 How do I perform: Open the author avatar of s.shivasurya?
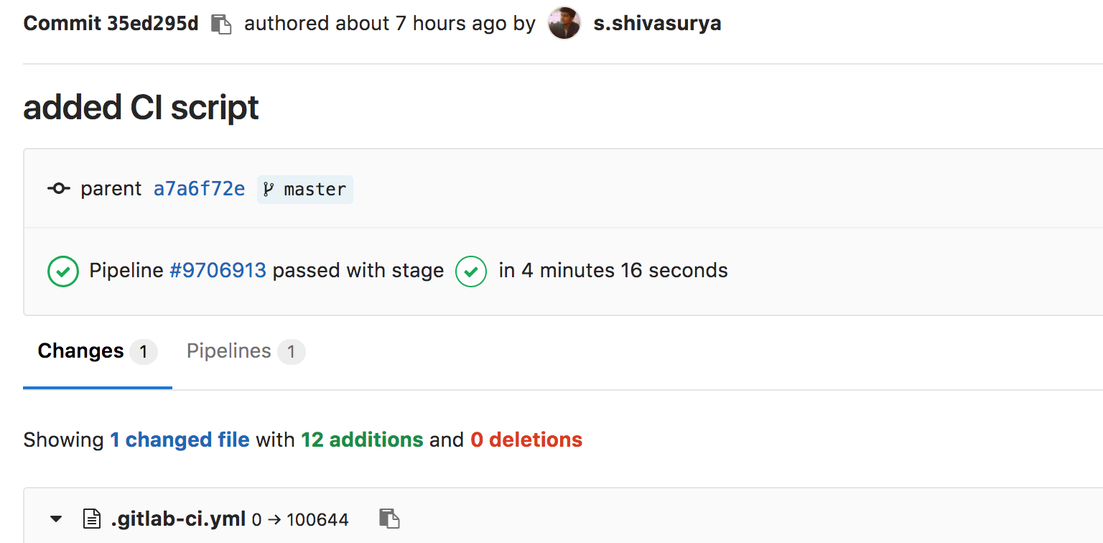[x=564, y=23]
